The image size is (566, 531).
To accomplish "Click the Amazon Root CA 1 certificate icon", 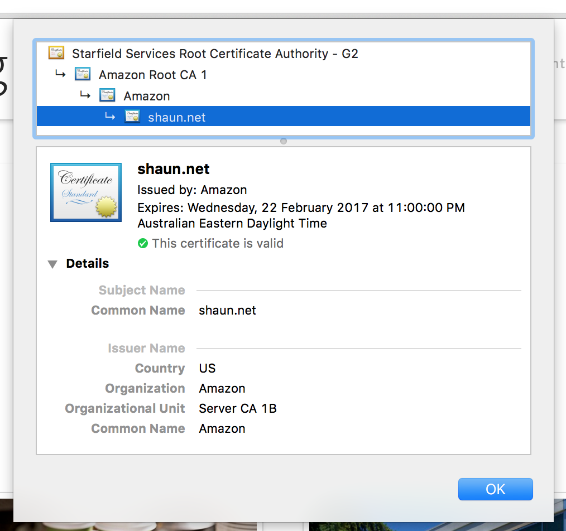I will point(83,74).
